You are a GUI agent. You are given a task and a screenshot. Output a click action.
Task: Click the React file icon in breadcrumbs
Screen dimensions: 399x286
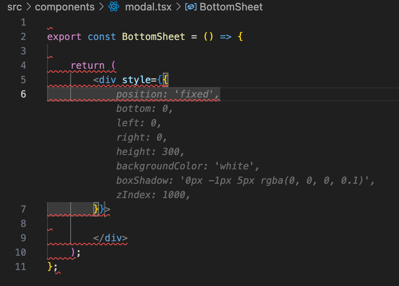[114, 7]
